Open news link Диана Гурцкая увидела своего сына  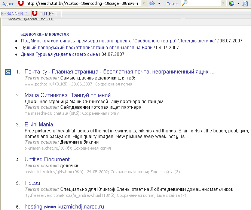point(59,54)
